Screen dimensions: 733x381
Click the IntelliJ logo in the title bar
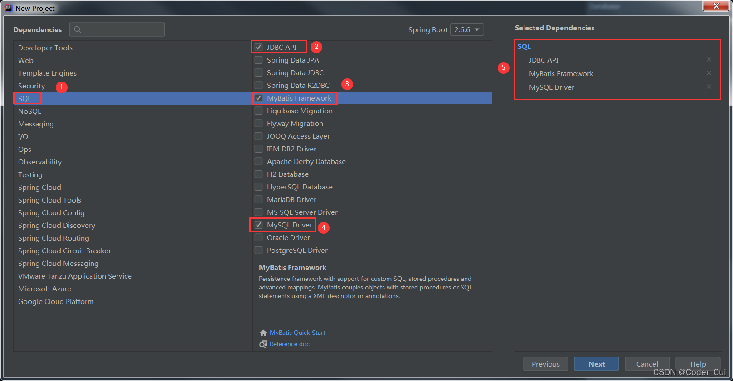point(8,8)
